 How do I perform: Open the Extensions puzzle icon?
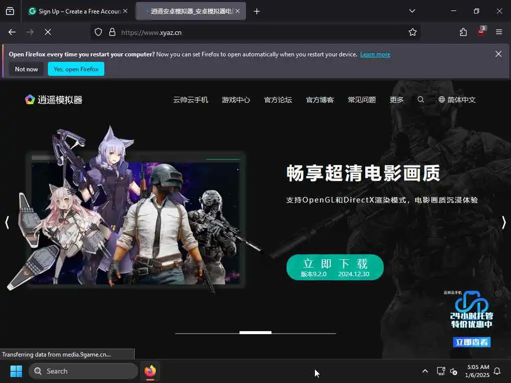pyautogui.click(x=463, y=32)
